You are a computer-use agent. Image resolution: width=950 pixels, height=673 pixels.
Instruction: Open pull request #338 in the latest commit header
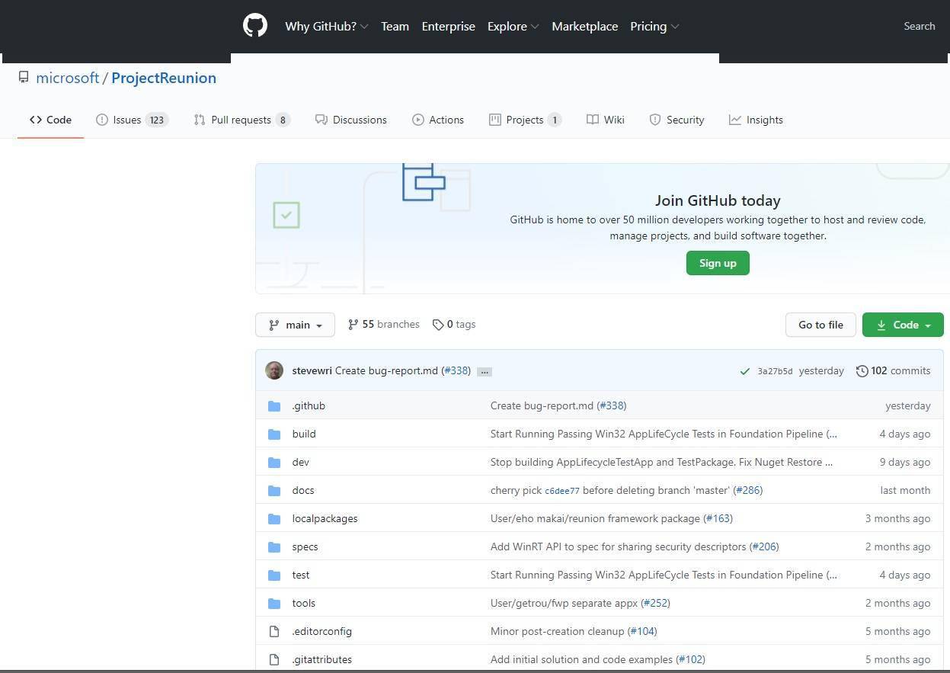click(x=456, y=371)
